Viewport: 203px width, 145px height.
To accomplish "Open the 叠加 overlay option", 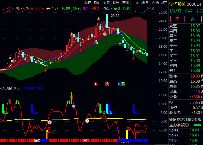I will pyautogui.click(x=97, y=3).
